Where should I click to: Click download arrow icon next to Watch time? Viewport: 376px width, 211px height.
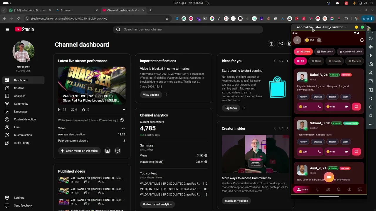[x=206, y=162]
